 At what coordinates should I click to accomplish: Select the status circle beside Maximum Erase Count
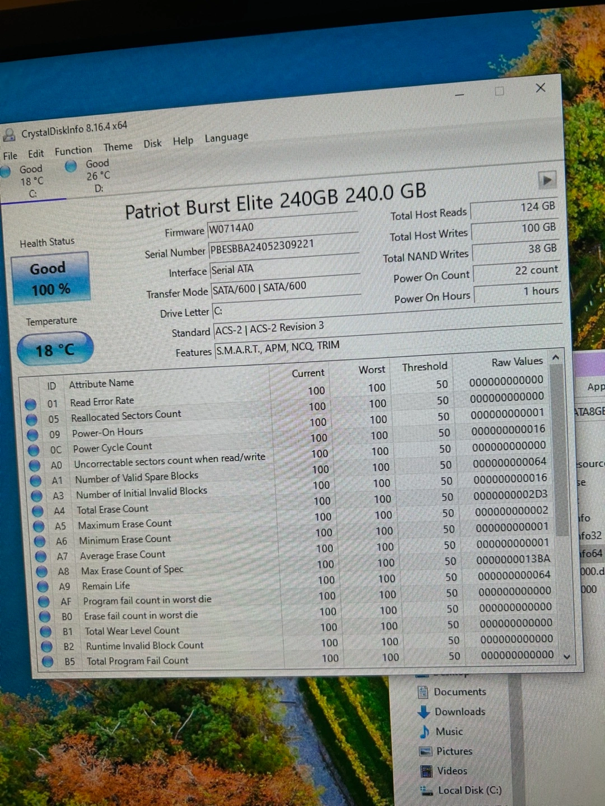click(x=39, y=526)
